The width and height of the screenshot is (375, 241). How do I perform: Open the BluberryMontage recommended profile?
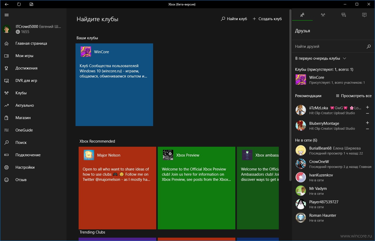click(328, 126)
